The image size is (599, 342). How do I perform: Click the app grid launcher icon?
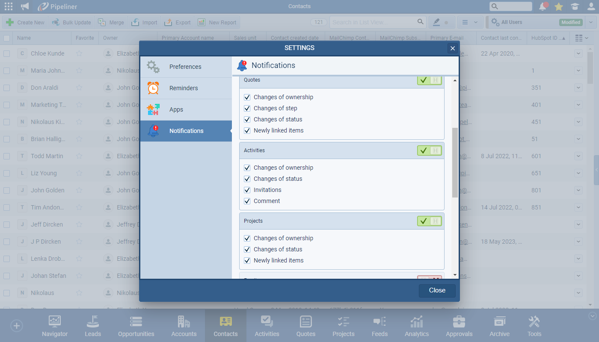tap(9, 6)
